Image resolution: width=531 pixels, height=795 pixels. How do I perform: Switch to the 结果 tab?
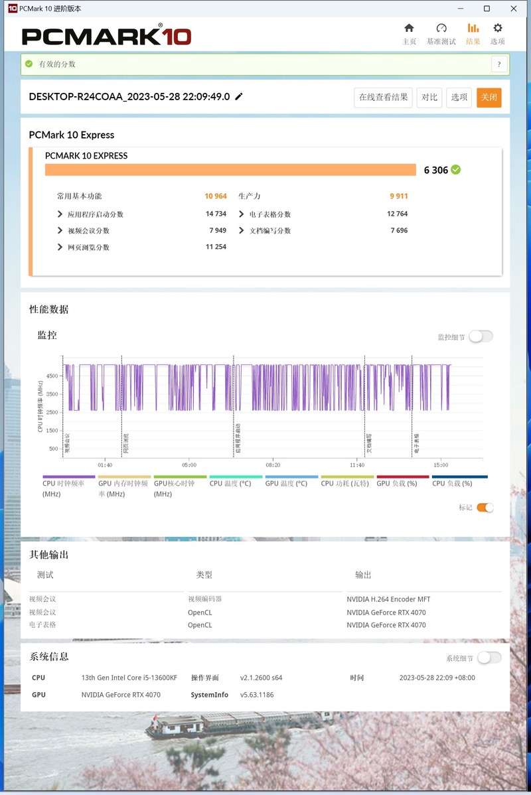(473, 32)
